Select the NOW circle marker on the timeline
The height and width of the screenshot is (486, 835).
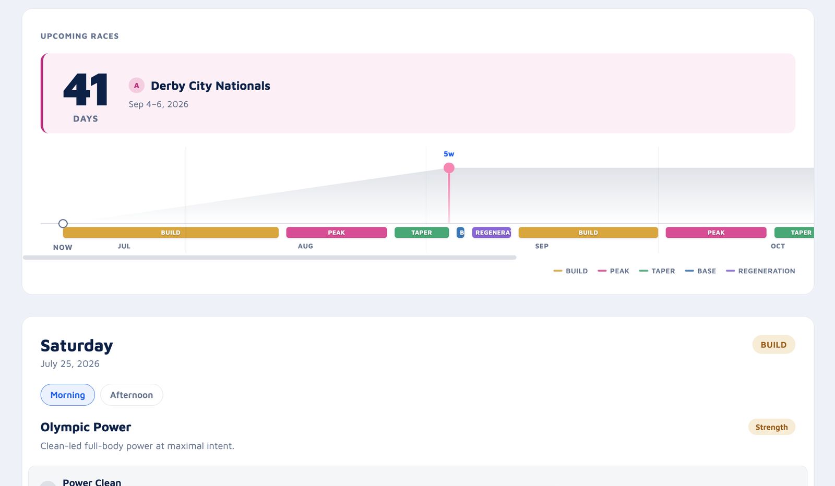coord(63,224)
